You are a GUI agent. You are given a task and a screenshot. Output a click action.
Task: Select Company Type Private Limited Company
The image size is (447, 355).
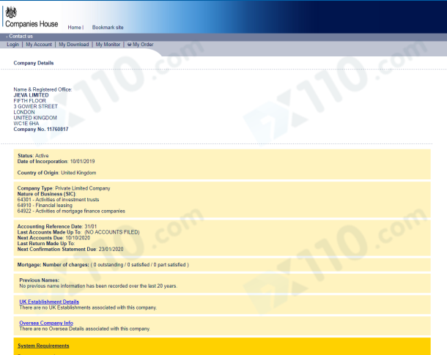coord(64,188)
